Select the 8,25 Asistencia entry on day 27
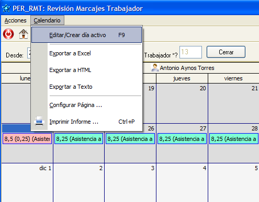 [x=182, y=139]
